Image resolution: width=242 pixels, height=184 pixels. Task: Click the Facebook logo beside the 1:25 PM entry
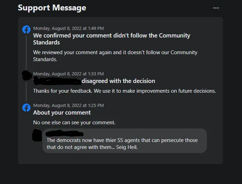(x=26, y=108)
